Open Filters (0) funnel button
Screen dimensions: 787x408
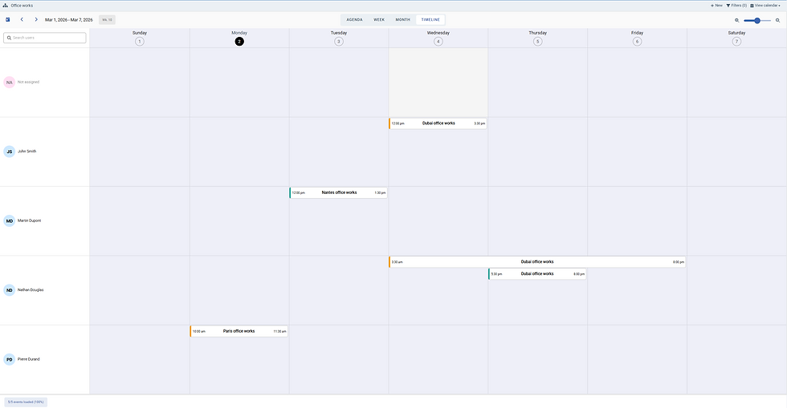[736, 6]
